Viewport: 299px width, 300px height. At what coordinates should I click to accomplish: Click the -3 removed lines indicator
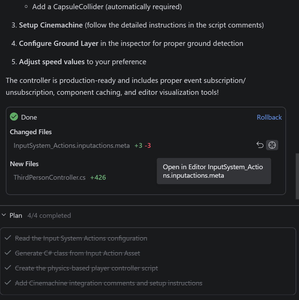148,145
